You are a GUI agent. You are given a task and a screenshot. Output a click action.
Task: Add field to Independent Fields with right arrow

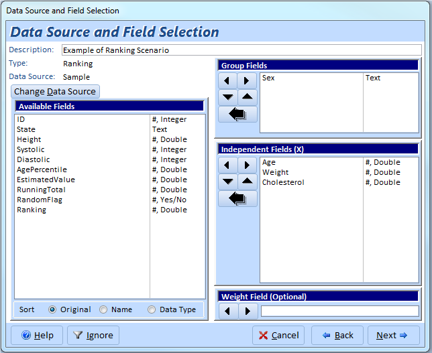[x=248, y=165]
